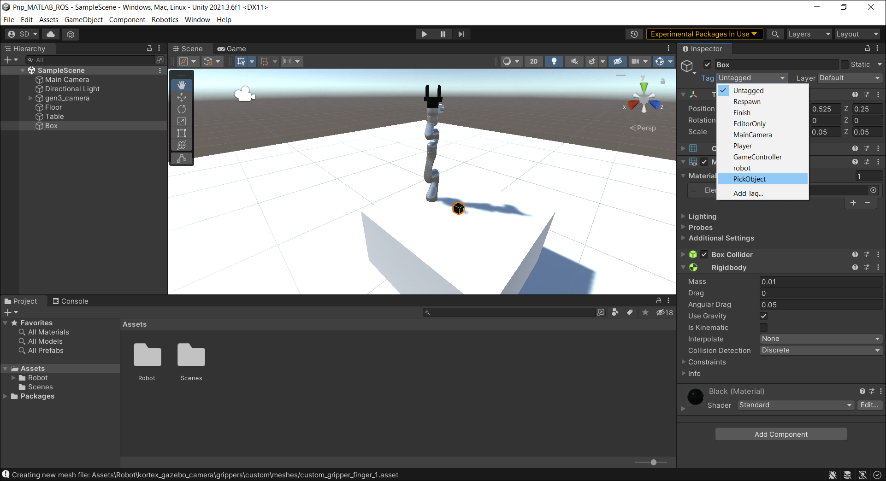The width and height of the screenshot is (886, 481).
Task: Click Experimental Packages In Use button
Action: 704,34
